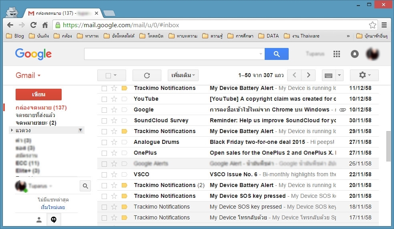This screenshot has height=229, width=394.
Task: Open the DATA bookmark folder
Action: [269, 36]
